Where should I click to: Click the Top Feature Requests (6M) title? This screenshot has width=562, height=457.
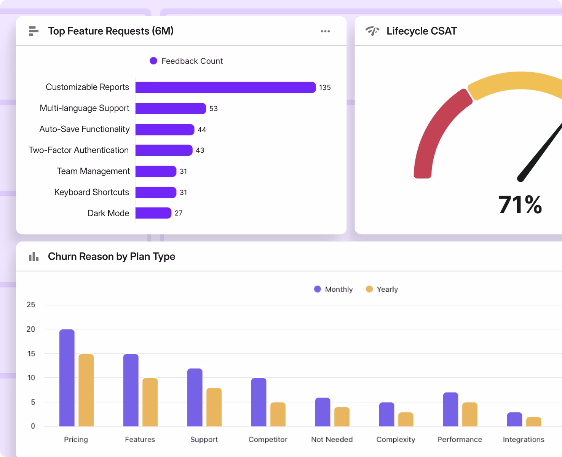coord(111,31)
